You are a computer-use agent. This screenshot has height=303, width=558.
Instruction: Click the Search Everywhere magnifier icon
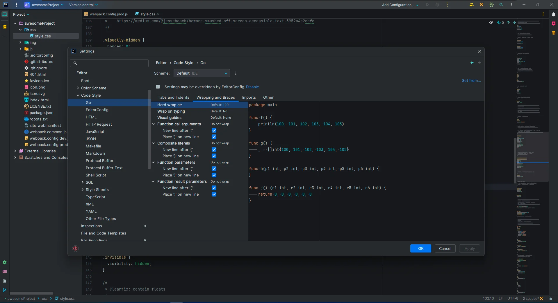click(x=501, y=5)
